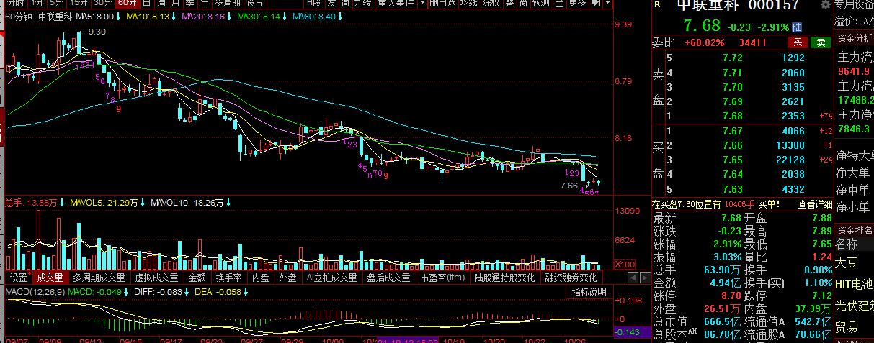
Task: Switch to quarterly 季 K-line
Action: coord(190,4)
